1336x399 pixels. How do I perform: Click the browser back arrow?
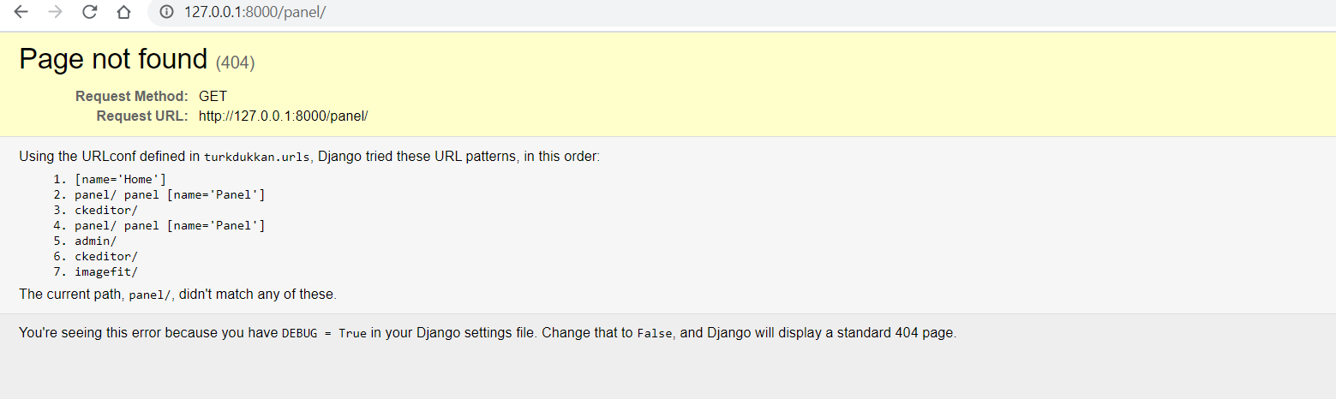(x=21, y=13)
